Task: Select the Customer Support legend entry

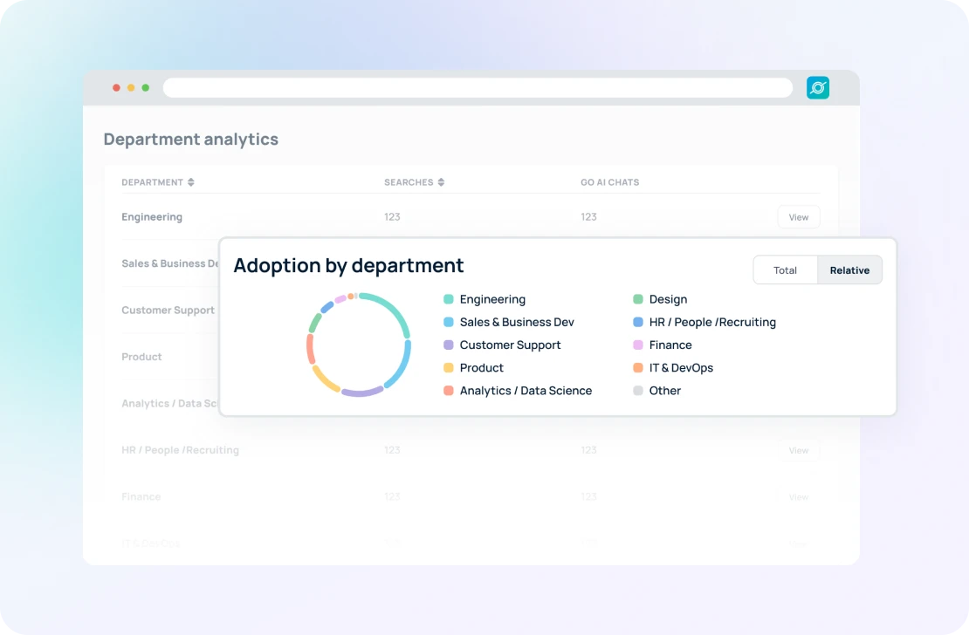Action: coord(511,345)
